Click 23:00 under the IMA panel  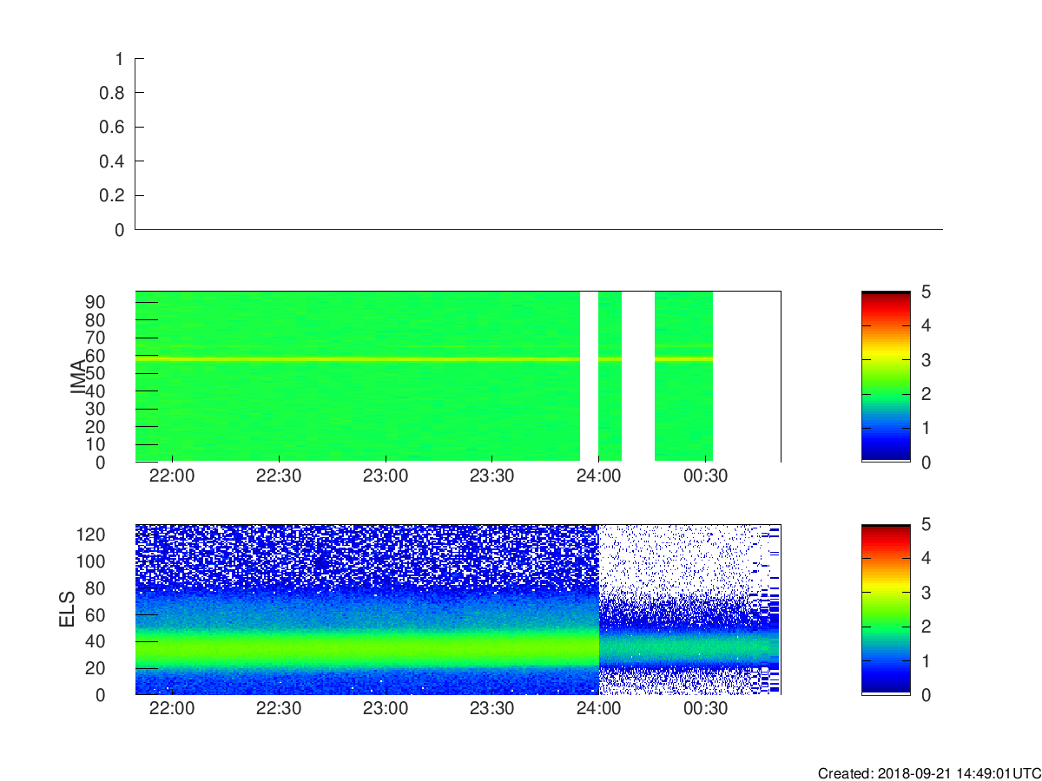(386, 476)
